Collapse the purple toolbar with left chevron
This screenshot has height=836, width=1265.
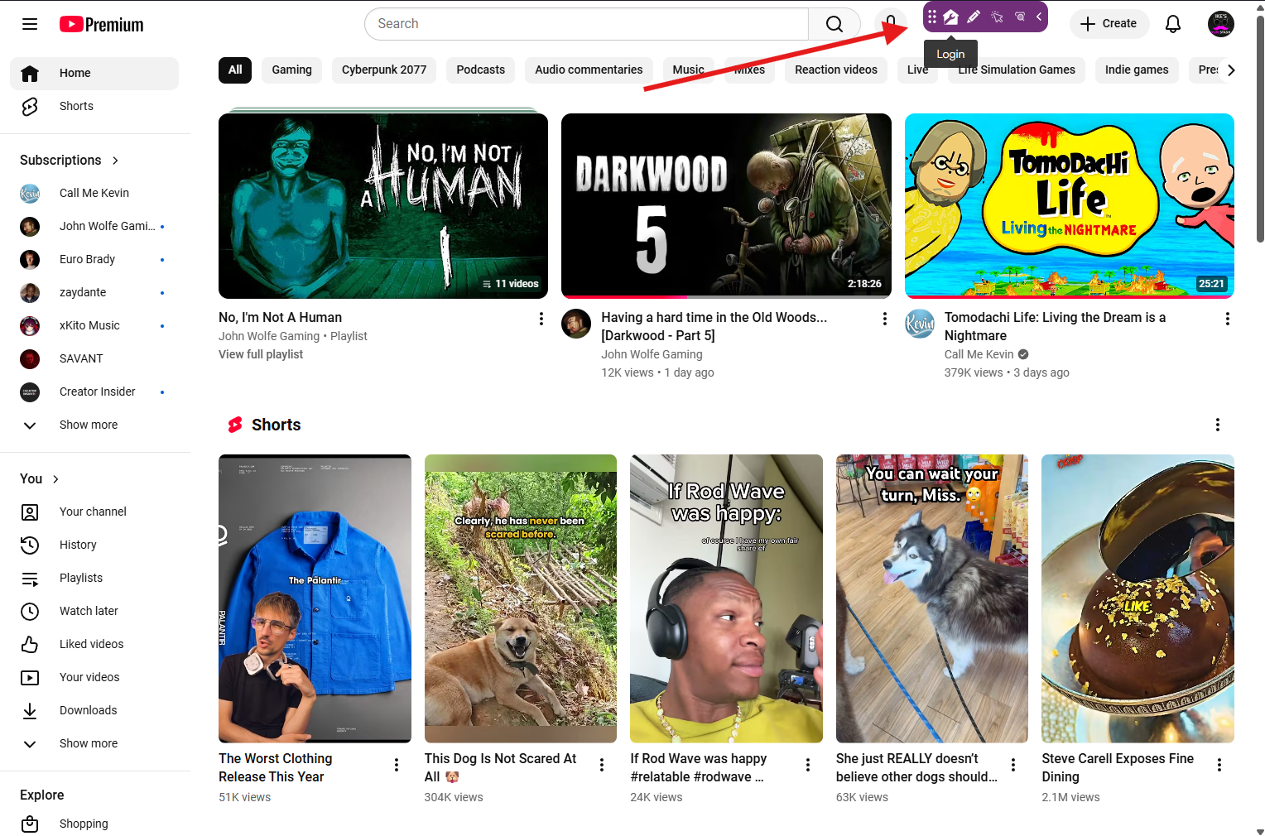click(1039, 17)
